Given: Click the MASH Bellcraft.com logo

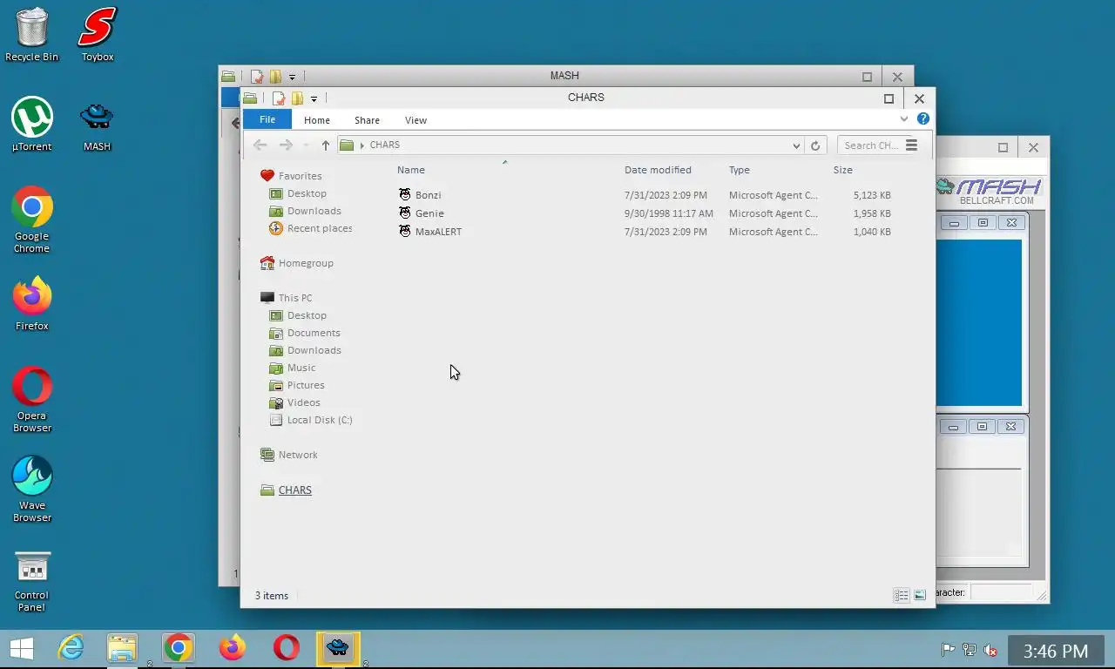Looking at the screenshot, I should click(990, 191).
